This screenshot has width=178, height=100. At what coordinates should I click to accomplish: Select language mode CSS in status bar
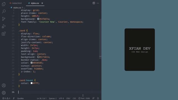tap(74, 98)
